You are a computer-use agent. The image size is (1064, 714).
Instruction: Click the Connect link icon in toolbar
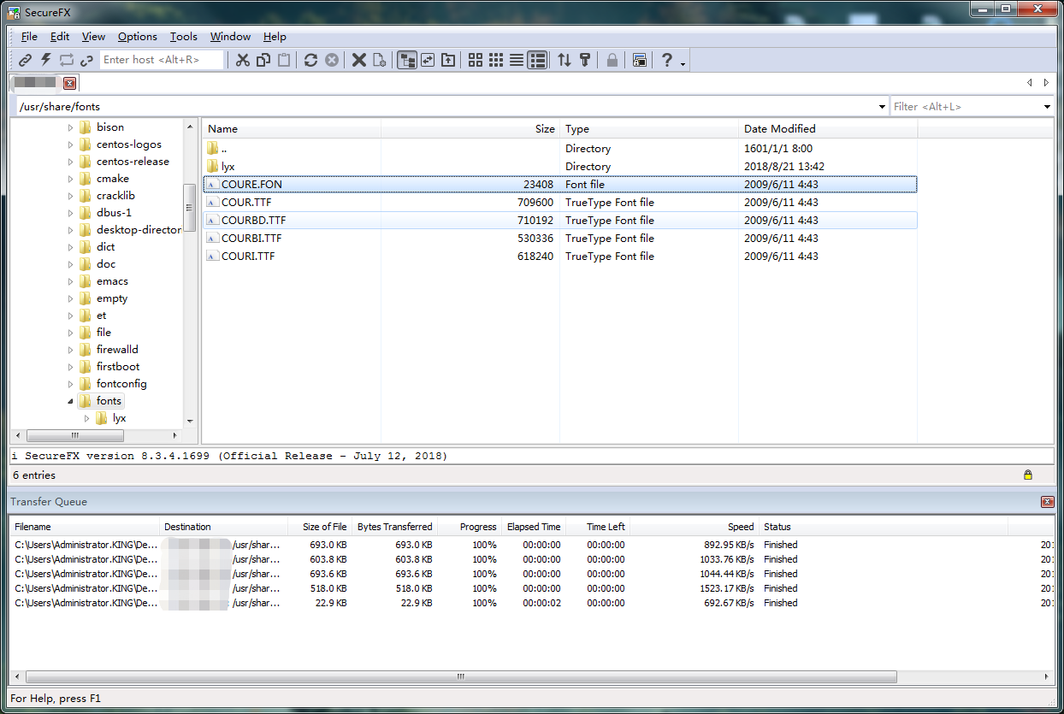click(x=26, y=60)
